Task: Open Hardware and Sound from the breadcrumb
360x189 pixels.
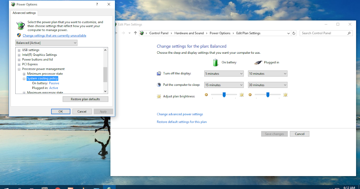Action: pos(189,33)
